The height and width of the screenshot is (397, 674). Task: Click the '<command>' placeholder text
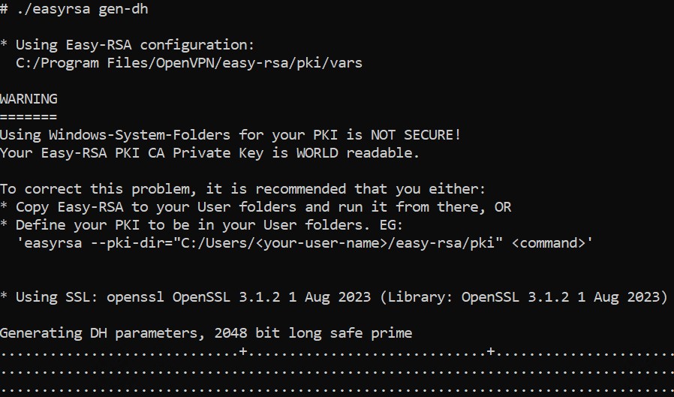click(x=549, y=243)
